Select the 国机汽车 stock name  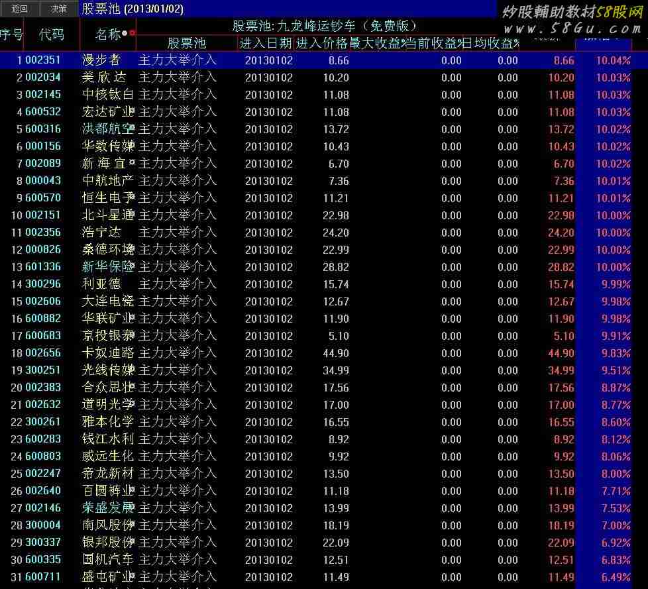point(108,559)
